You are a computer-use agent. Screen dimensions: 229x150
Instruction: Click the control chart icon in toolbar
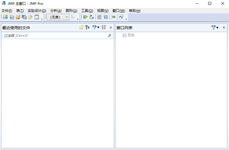[x=121, y=17]
